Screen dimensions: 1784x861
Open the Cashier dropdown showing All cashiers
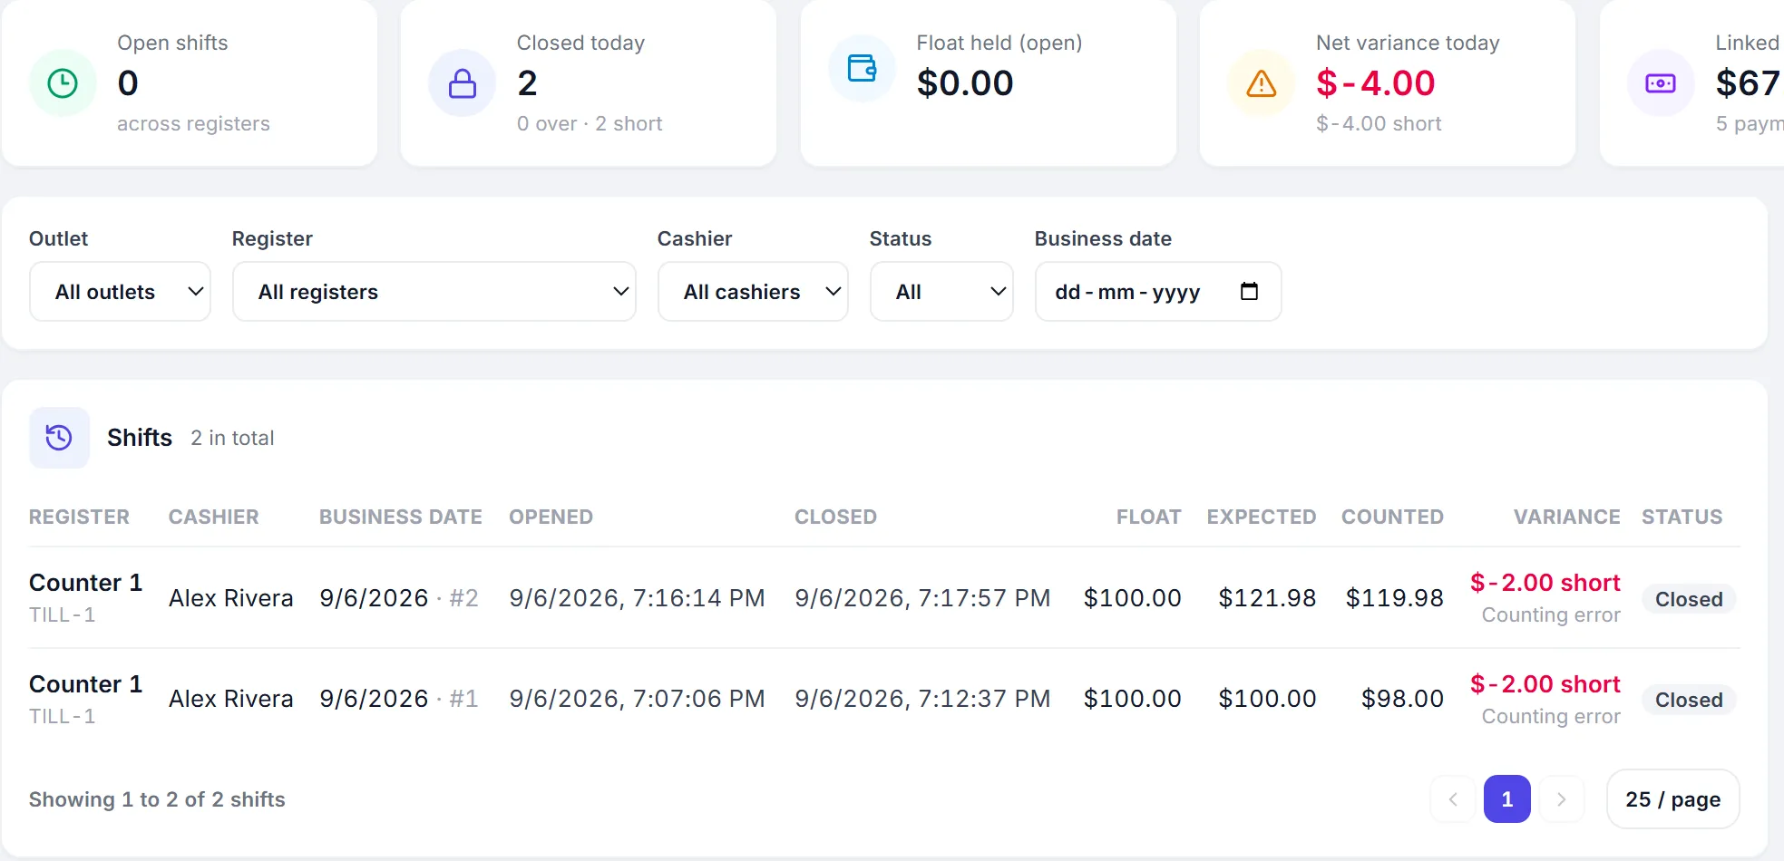753,292
